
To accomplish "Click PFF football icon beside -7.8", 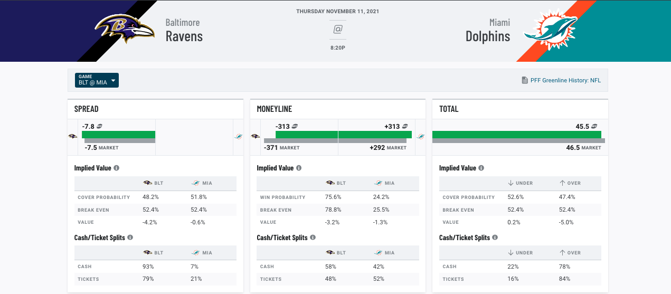I will [x=99, y=126].
